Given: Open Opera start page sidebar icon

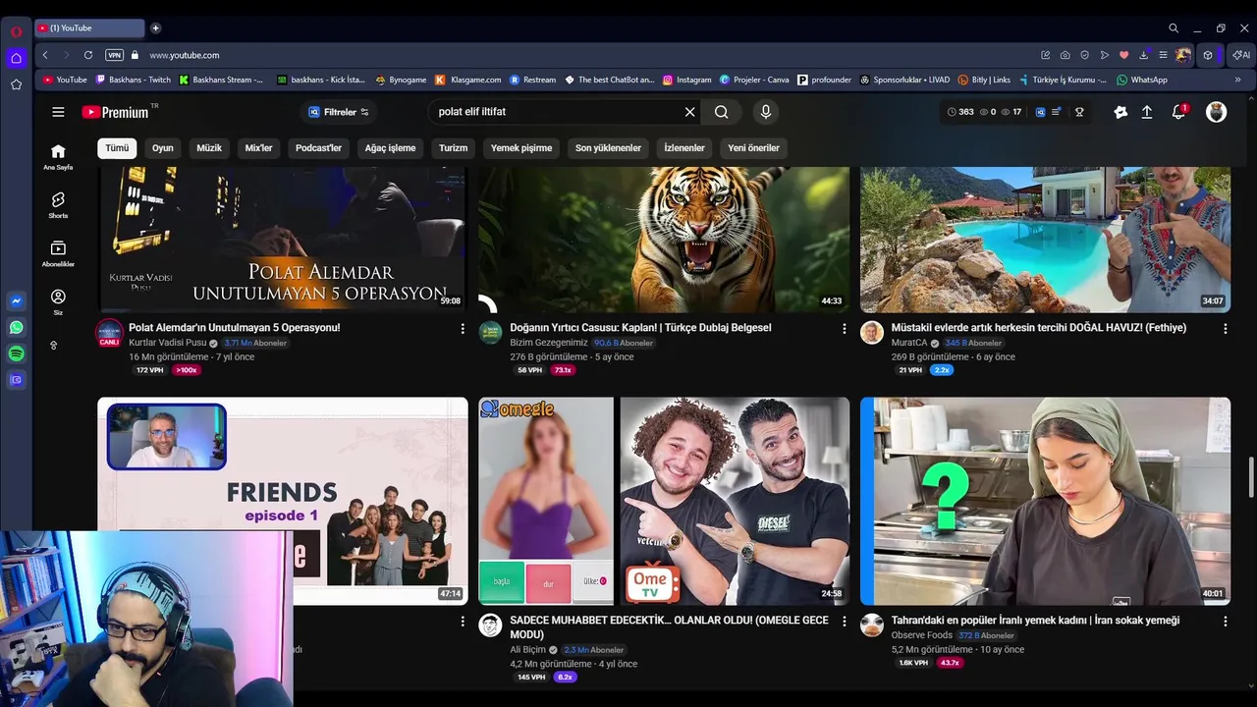Looking at the screenshot, I should tap(17, 58).
